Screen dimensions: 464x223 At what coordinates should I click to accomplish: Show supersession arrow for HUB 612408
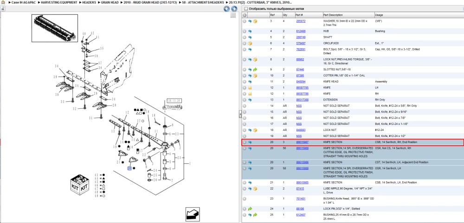tap(250, 31)
